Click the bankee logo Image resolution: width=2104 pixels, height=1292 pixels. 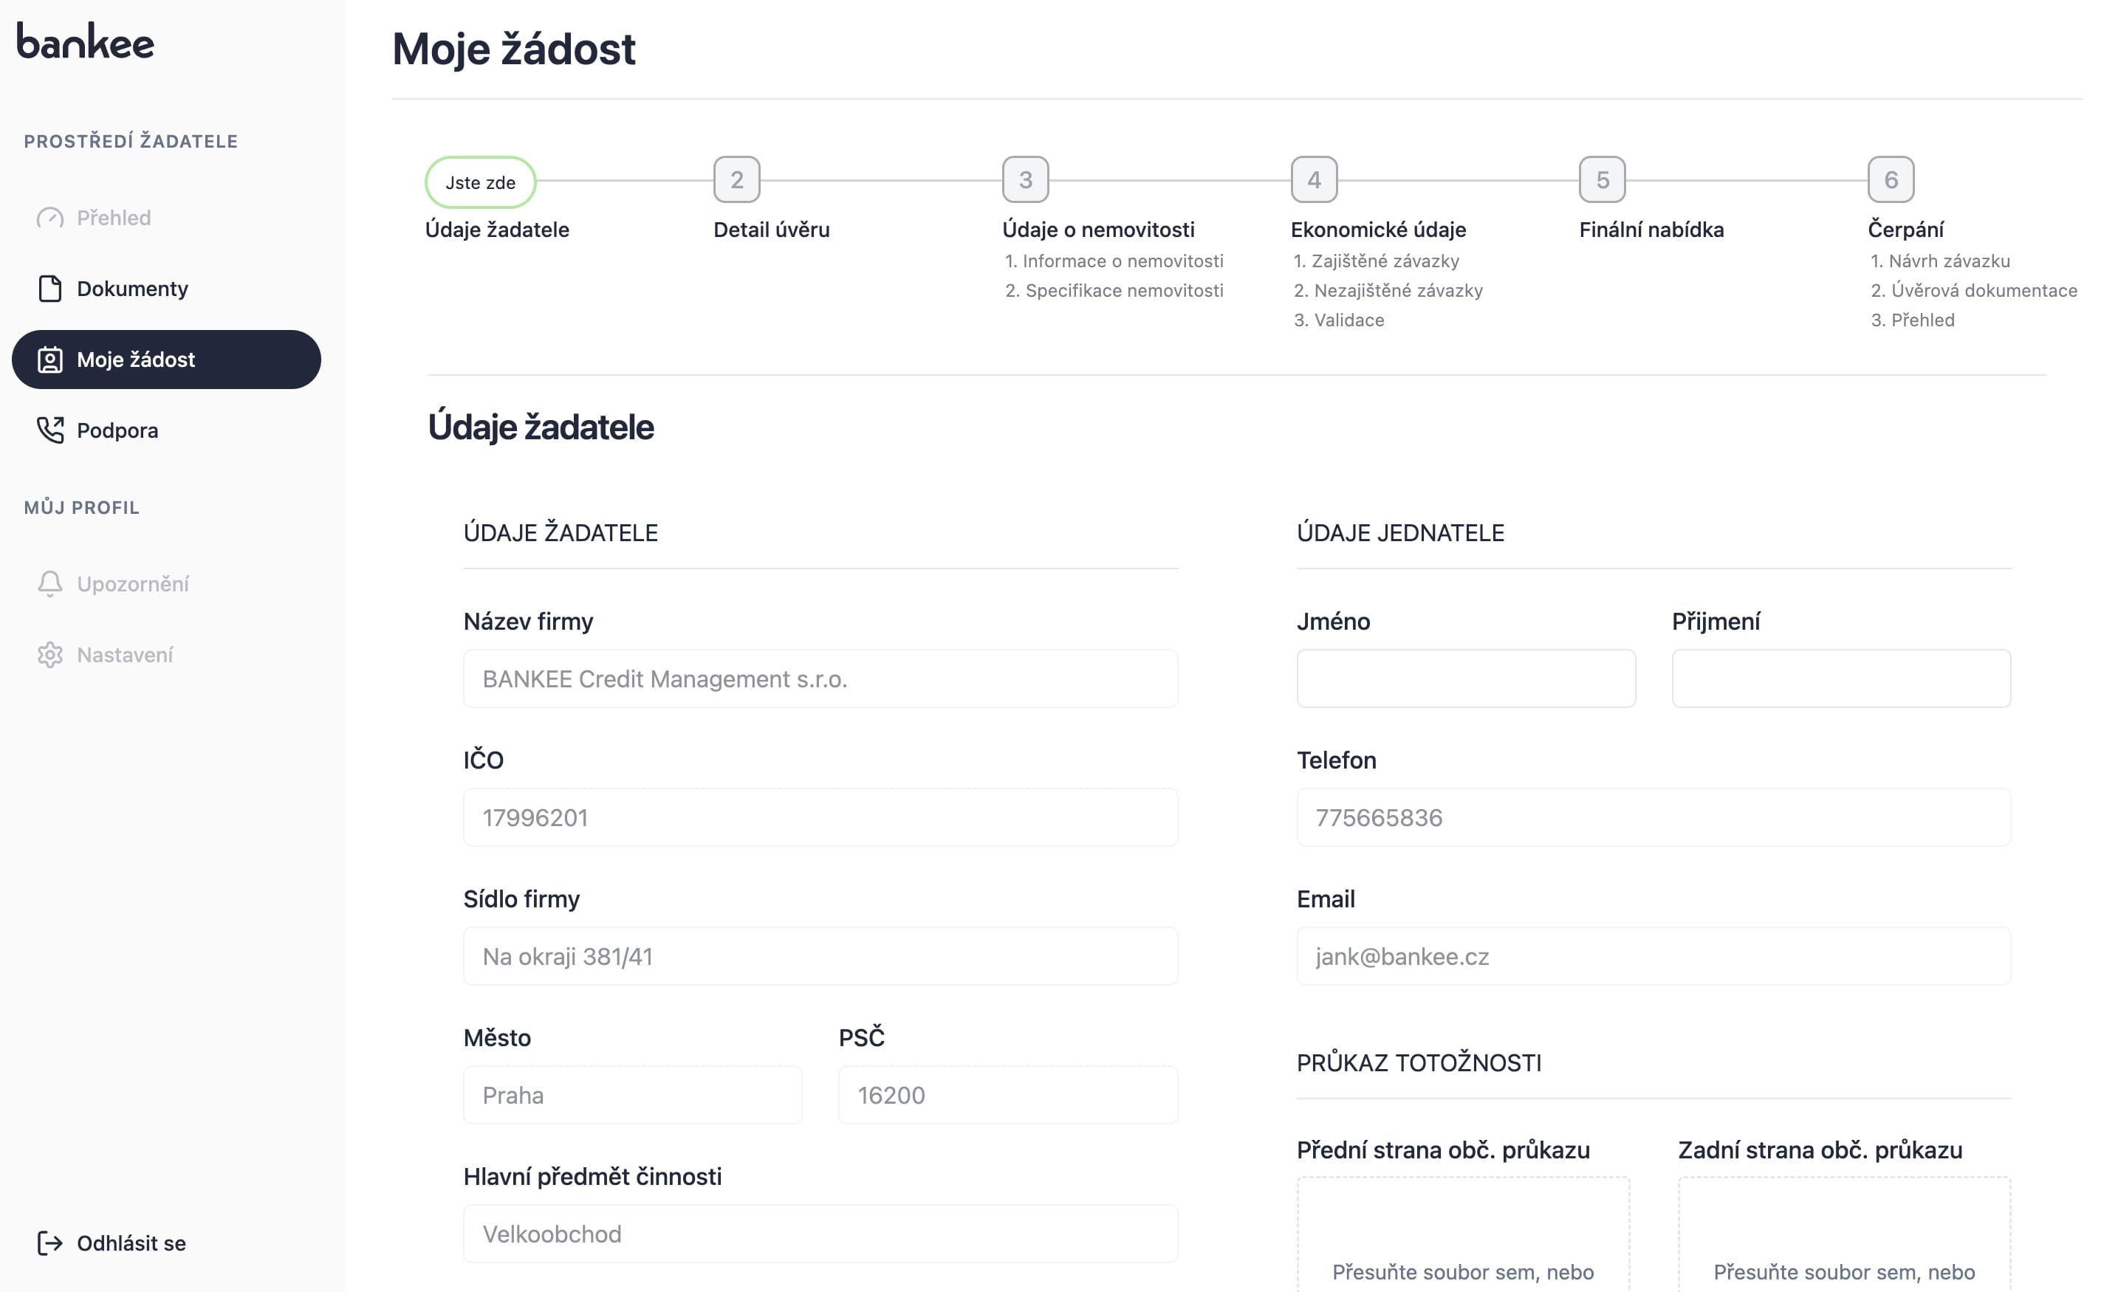[86, 41]
